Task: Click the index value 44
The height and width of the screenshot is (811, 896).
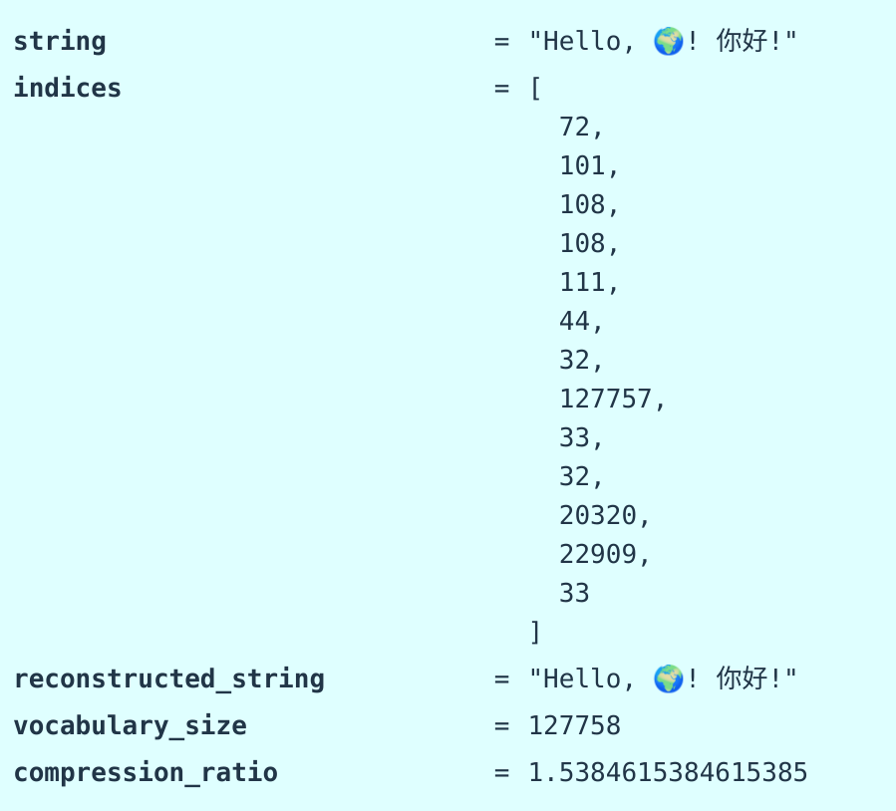Action: pos(574,321)
